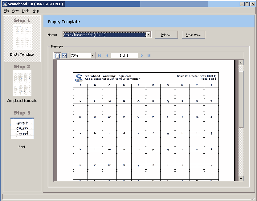257x201 pixels.
Task: Click 'Add a personal touch to your computer' text
Action: point(112,79)
